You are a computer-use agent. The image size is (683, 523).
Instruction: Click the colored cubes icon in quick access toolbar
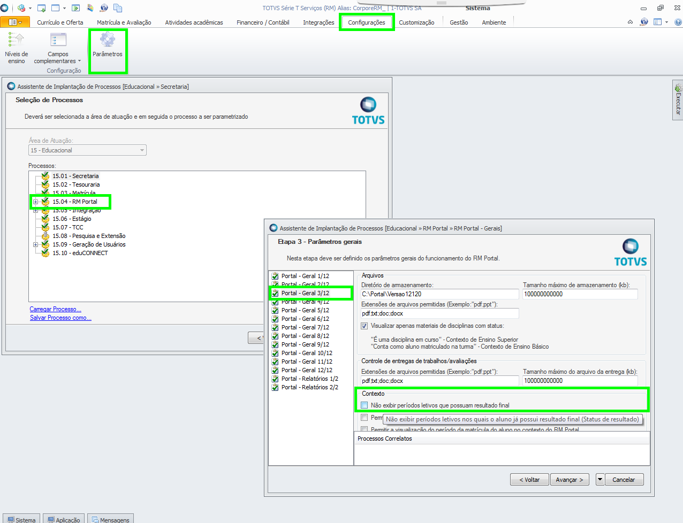21,8
